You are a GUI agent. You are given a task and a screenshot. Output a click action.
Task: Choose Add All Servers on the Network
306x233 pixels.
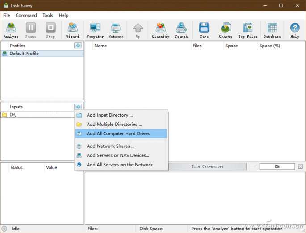pos(121,165)
